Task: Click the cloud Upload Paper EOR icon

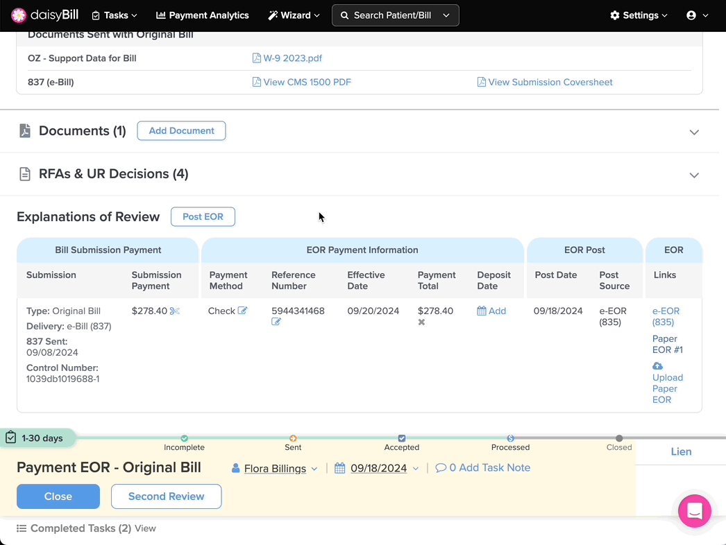Action: (x=657, y=366)
